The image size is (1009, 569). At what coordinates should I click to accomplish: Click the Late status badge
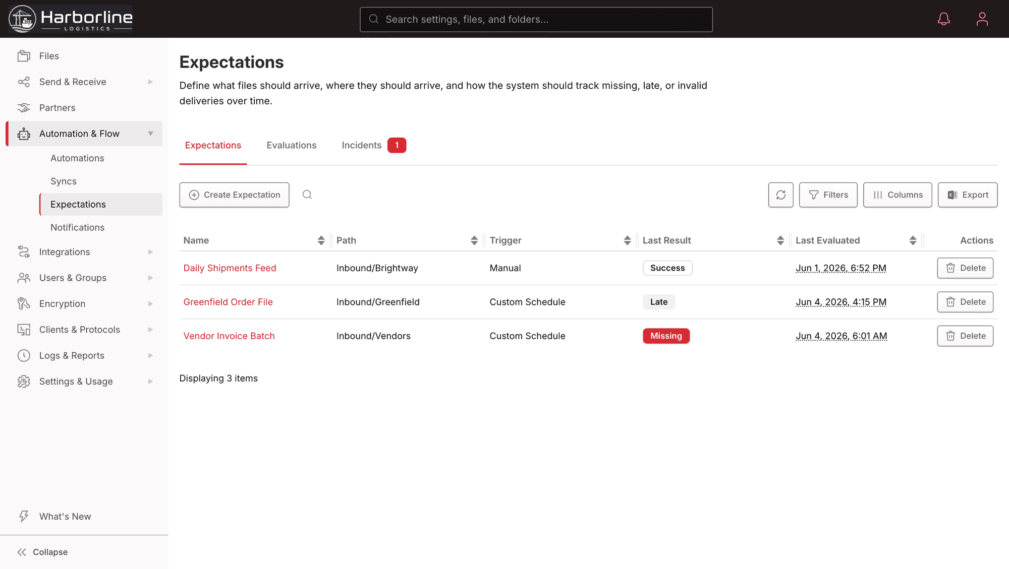(658, 302)
